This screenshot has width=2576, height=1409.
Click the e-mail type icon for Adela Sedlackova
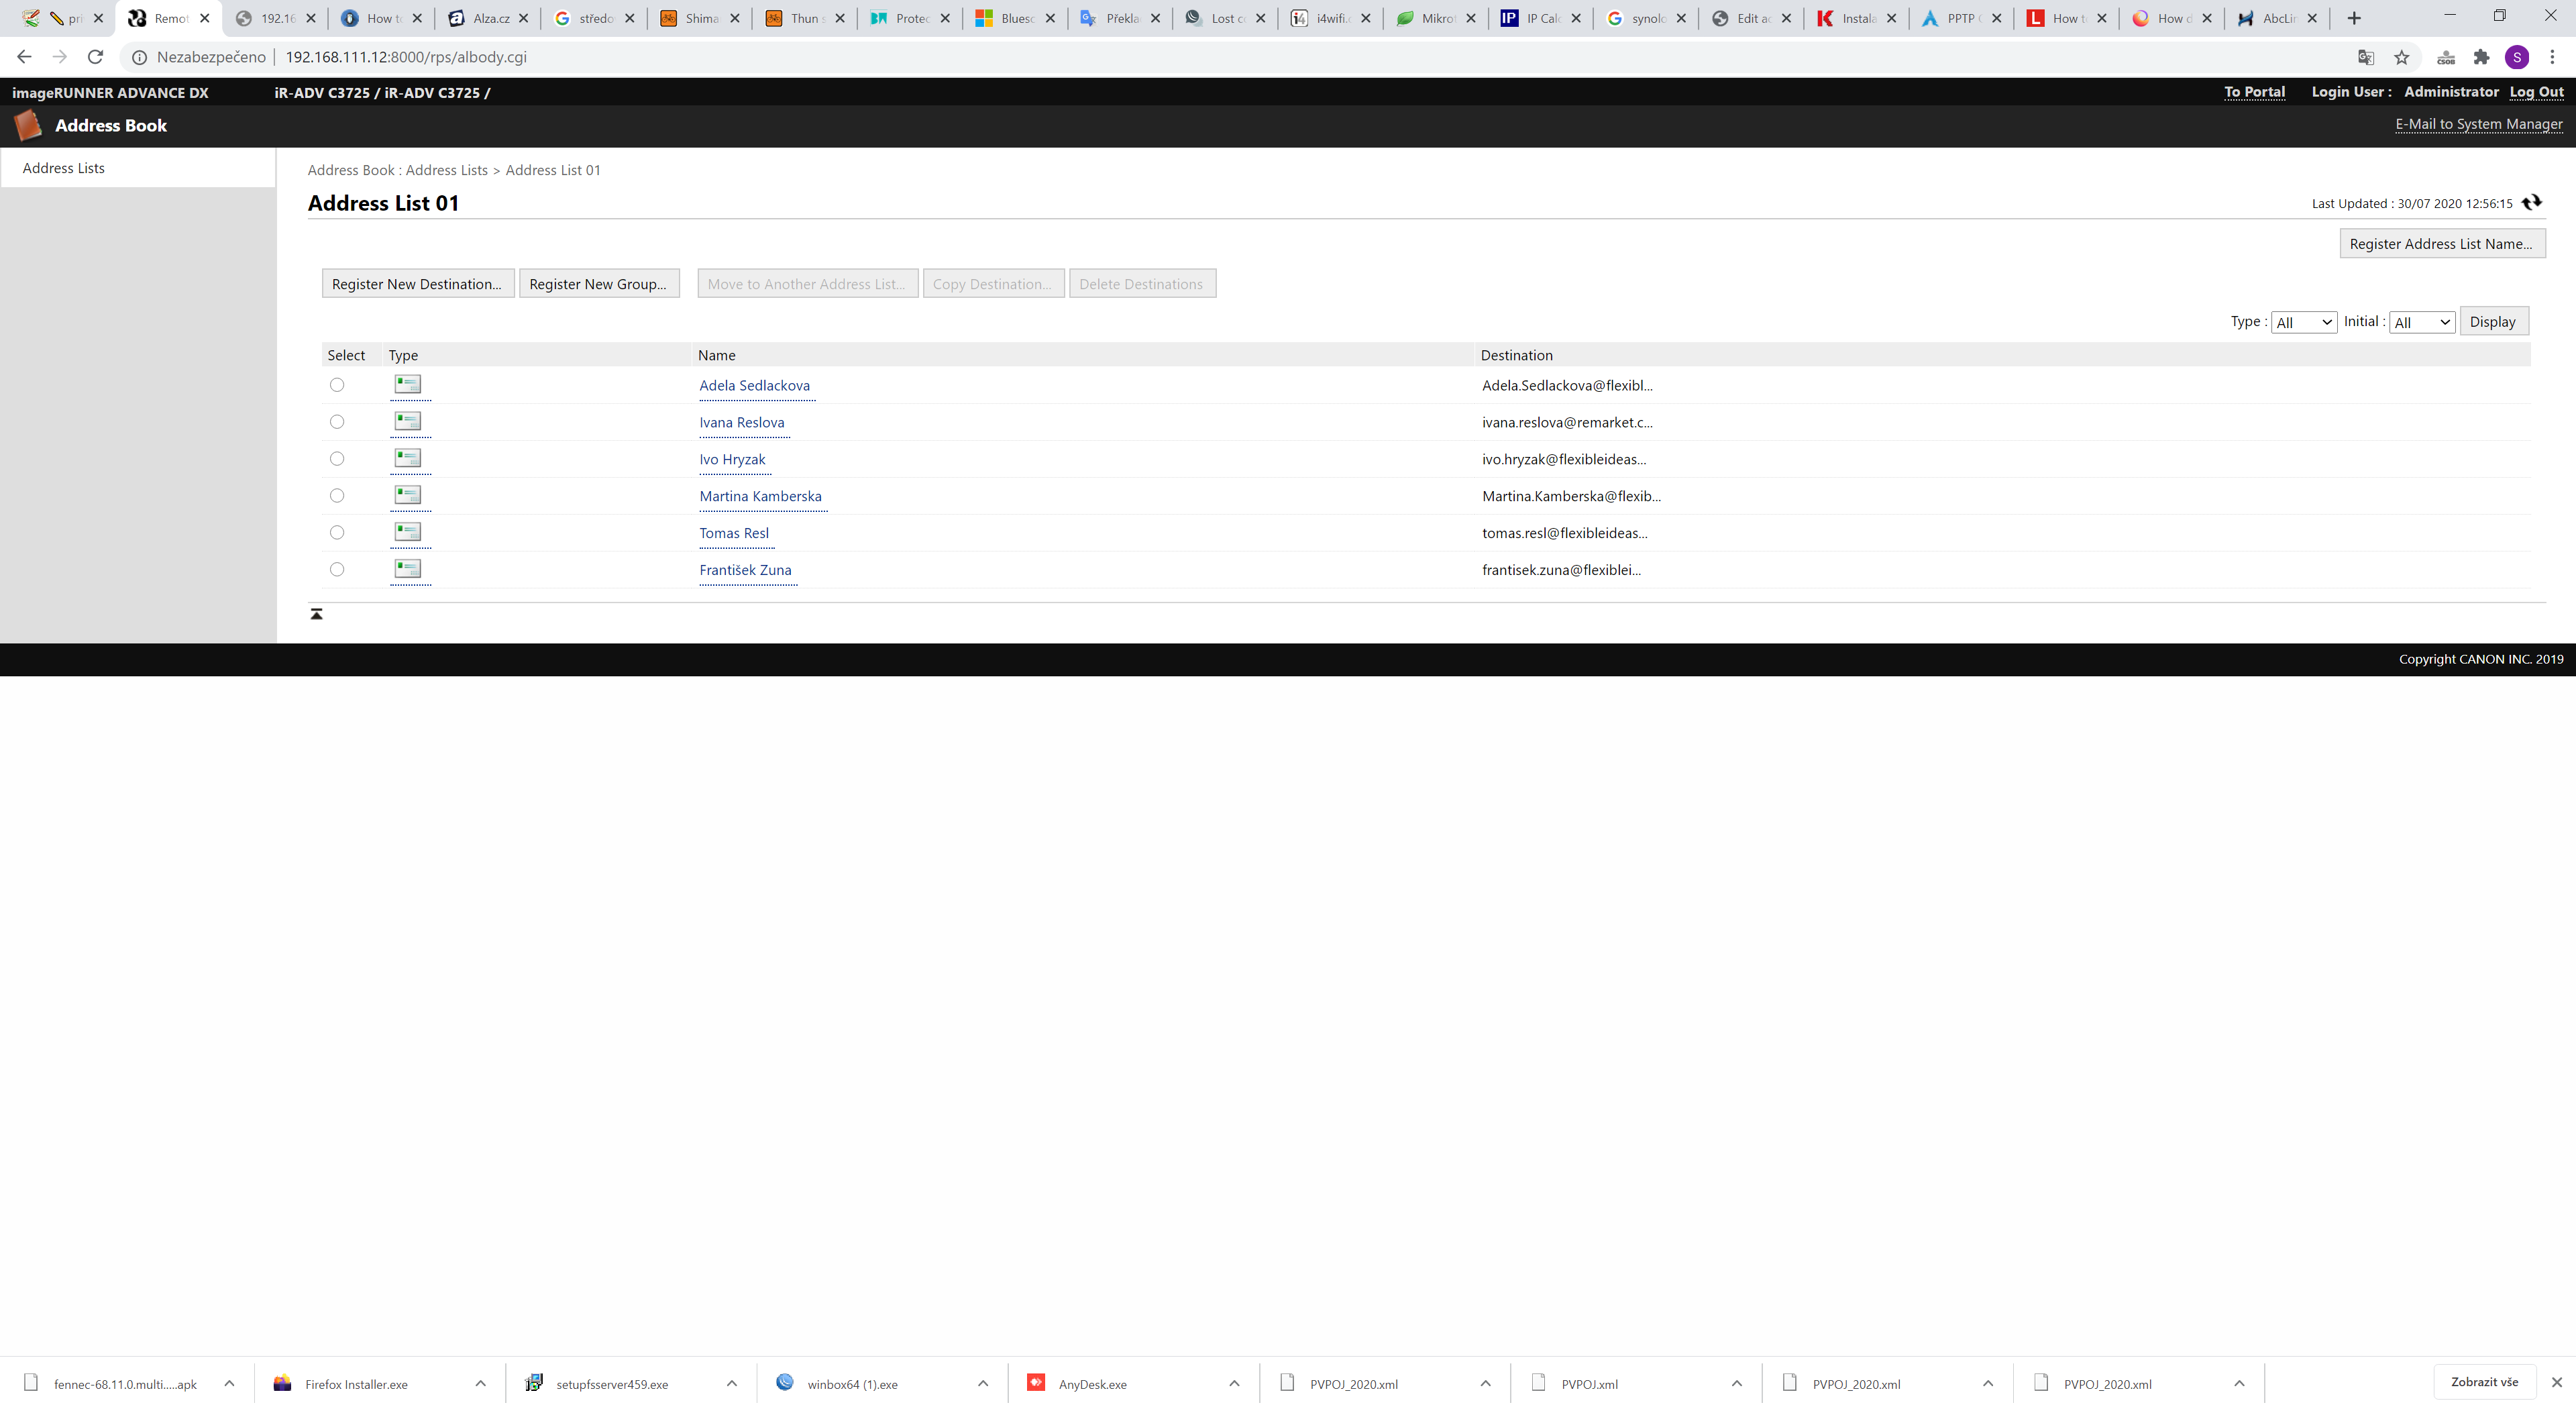click(x=408, y=384)
